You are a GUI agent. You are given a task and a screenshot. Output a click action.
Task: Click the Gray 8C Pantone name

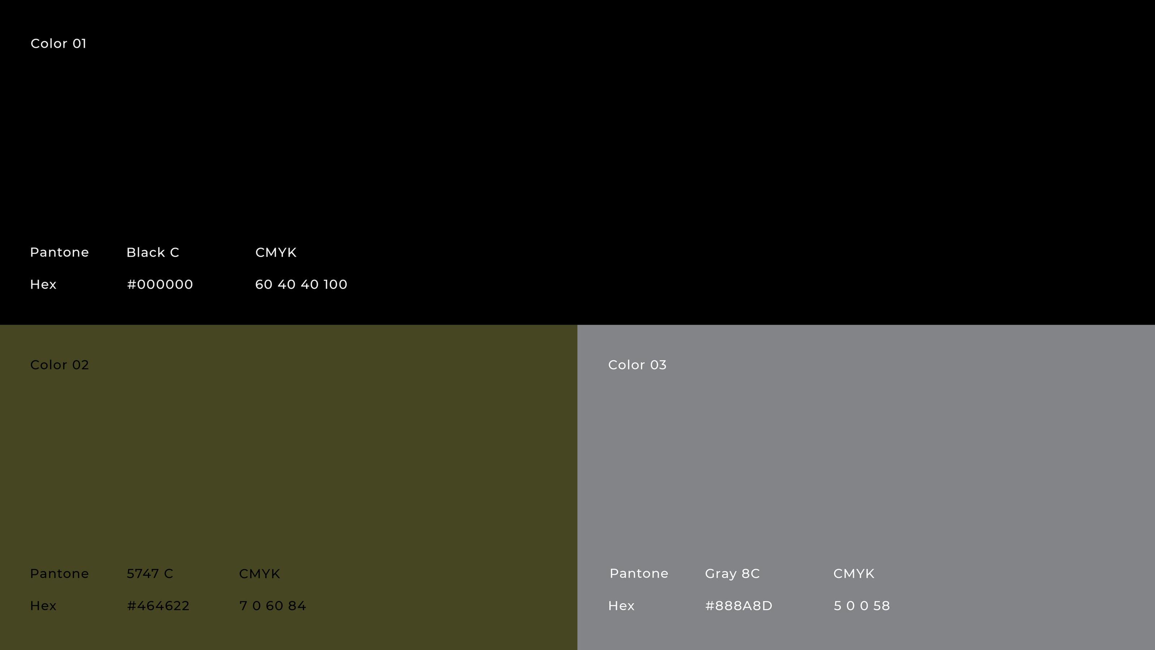coord(732,574)
